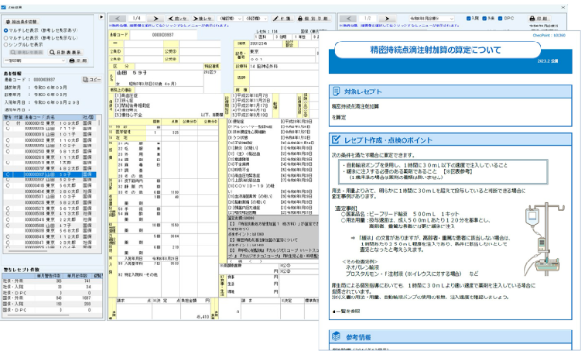The height and width of the screenshot is (355, 584).
Task: Click the 精密持続点滴注射加算の算定について title
Action: coord(436,50)
